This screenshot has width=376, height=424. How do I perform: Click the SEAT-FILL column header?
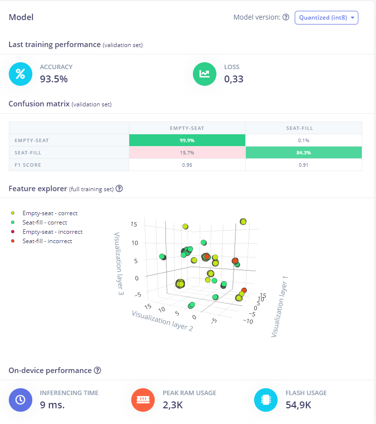coord(304,128)
